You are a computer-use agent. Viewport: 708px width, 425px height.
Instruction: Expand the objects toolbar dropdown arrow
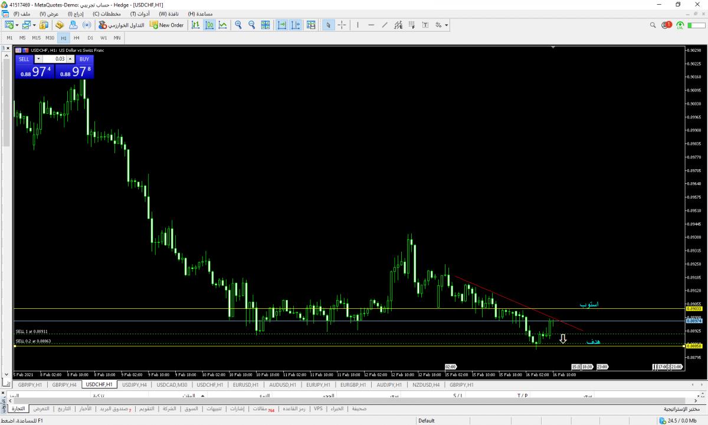[x=447, y=25]
